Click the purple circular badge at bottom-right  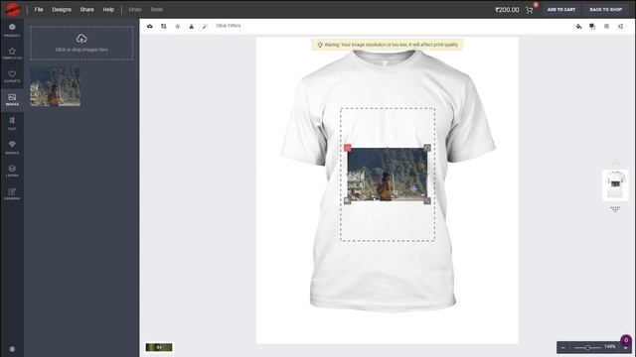(x=626, y=340)
